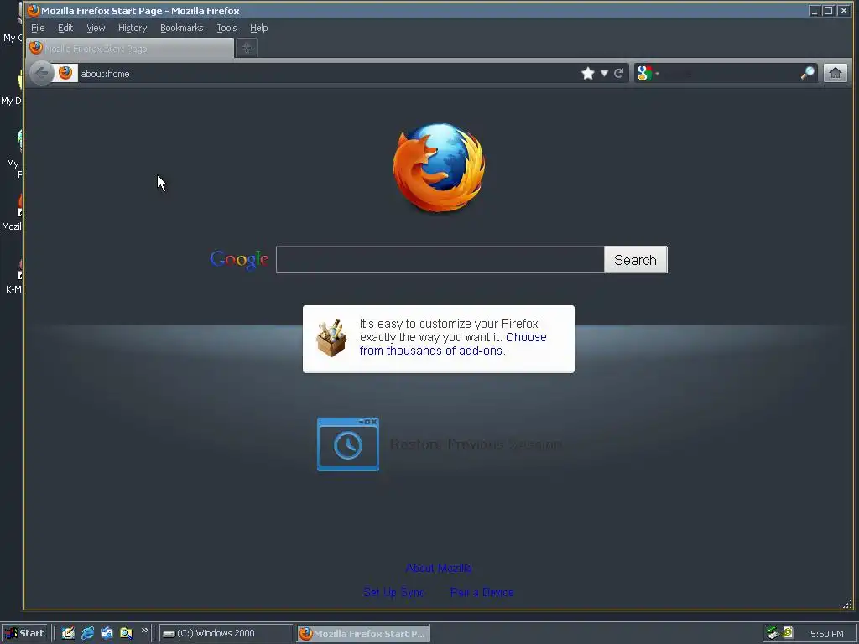859x644 pixels.
Task: Click the Google logo
Action: 239,260
